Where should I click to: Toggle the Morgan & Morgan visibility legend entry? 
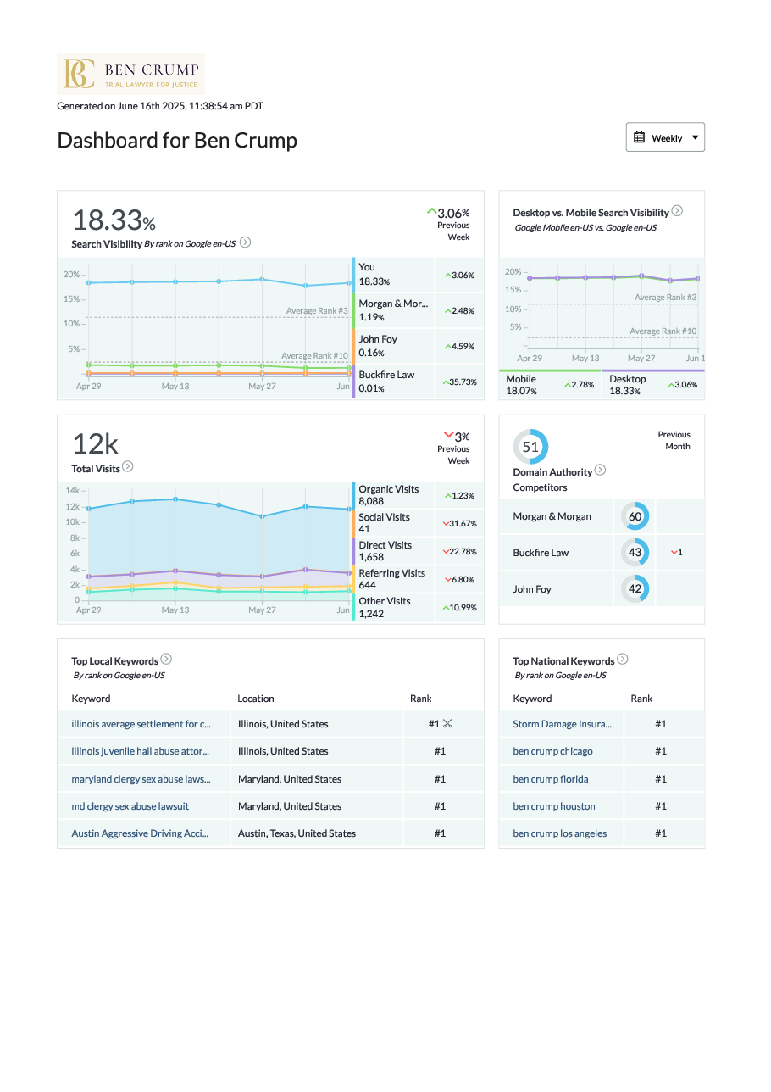393,310
